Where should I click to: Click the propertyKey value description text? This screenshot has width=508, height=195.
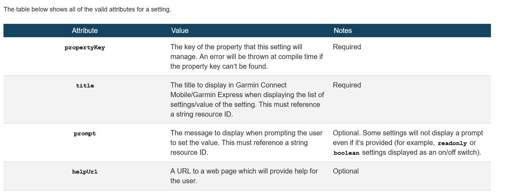point(246,57)
